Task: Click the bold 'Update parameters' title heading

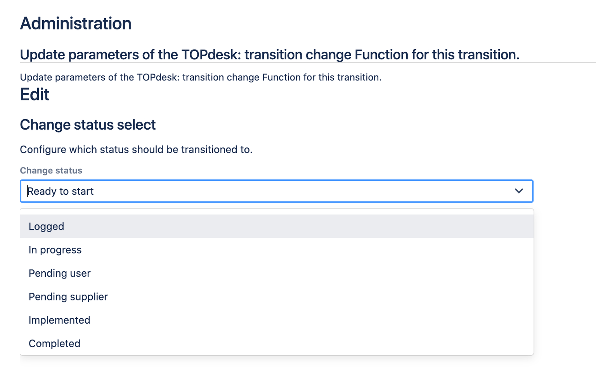Action: coord(269,55)
